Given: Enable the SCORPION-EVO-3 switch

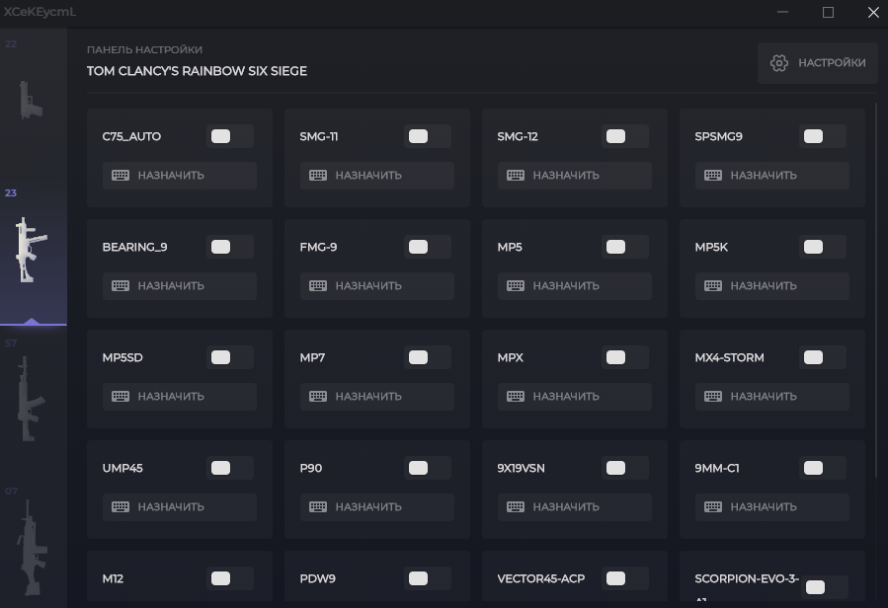Looking at the screenshot, I should [x=825, y=587].
